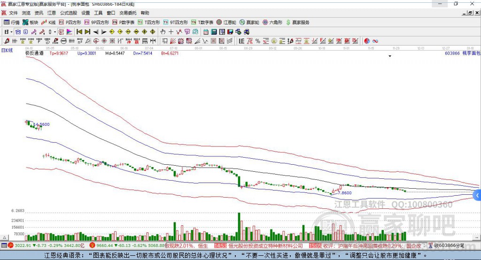Screen dimensions: 481x260
Task: Open the T四方形 tool
Action: click(149, 23)
